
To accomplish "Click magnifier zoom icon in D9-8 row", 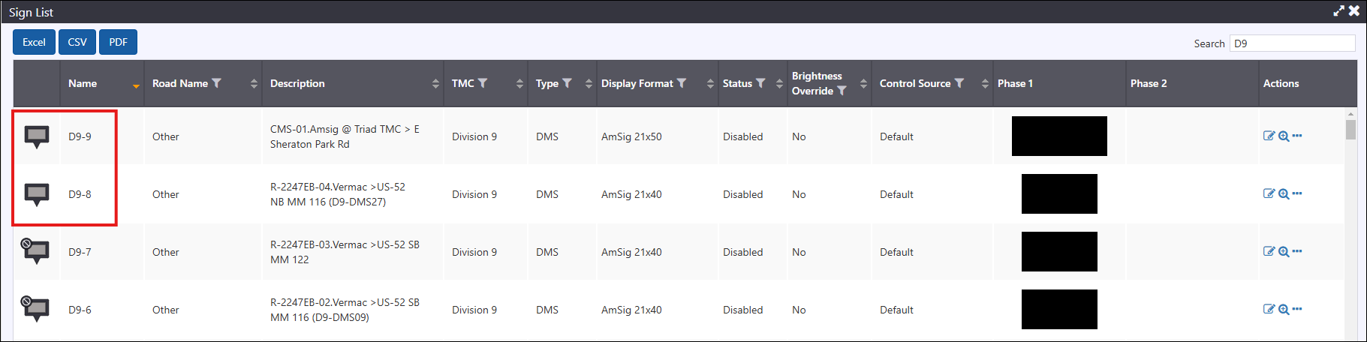I will click(1284, 193).
